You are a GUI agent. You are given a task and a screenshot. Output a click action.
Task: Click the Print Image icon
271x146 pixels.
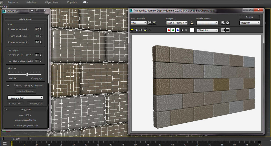pos(145,30)
